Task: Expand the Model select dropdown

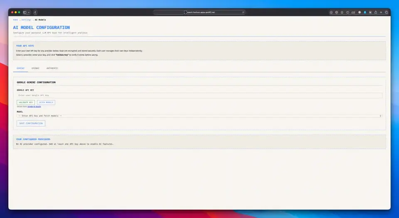Action: coord(199,115)
